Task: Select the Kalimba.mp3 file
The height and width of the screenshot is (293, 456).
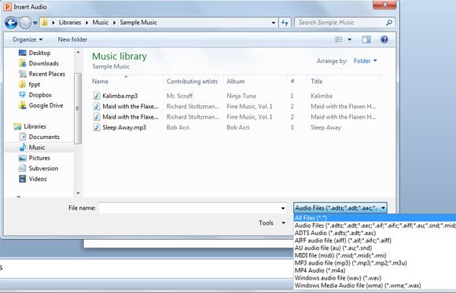Action: pos(120,96)
